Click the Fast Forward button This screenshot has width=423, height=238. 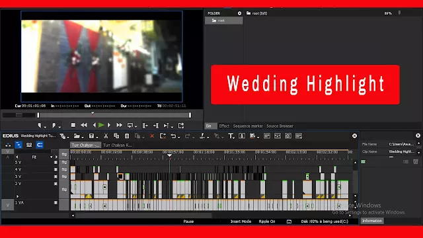(119, 125)
